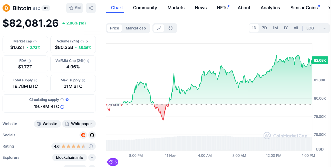This screenshot has width=331, height=167.
Task: Click the Rating info icon
Action: 91,146
